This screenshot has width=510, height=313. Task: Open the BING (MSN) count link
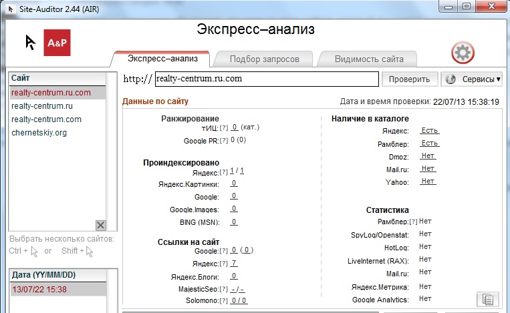[234, 222]
